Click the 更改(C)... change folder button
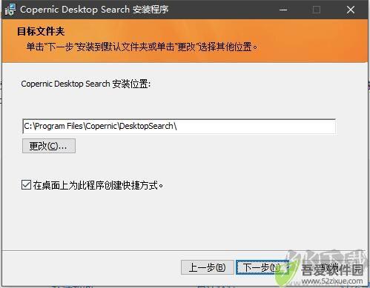This screenshot has height=288, width=370. [49, 146]
